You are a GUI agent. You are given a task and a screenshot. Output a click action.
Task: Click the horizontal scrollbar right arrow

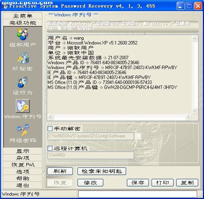pyautogui.click(x=188, y=117)
